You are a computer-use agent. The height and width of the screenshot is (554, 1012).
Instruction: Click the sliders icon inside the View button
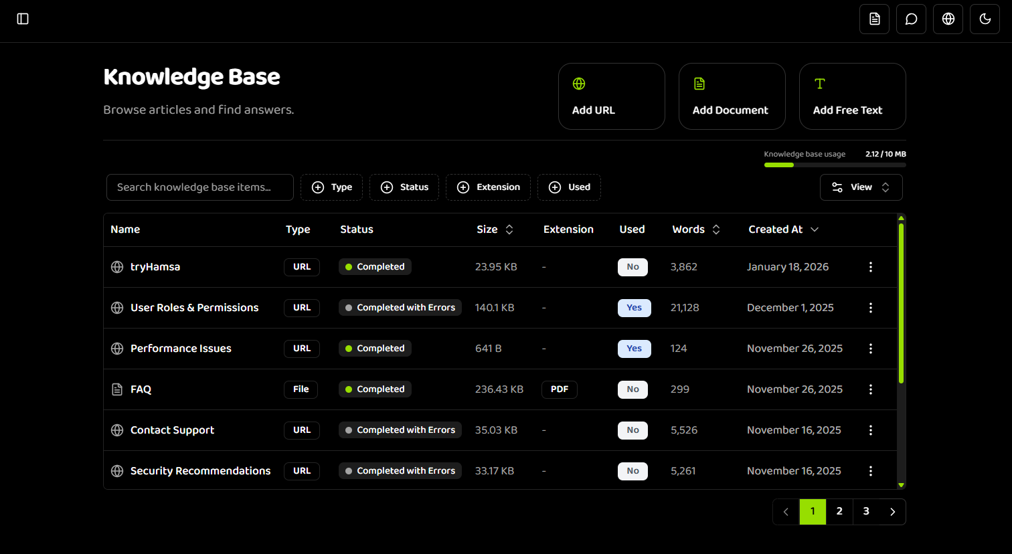837,187
